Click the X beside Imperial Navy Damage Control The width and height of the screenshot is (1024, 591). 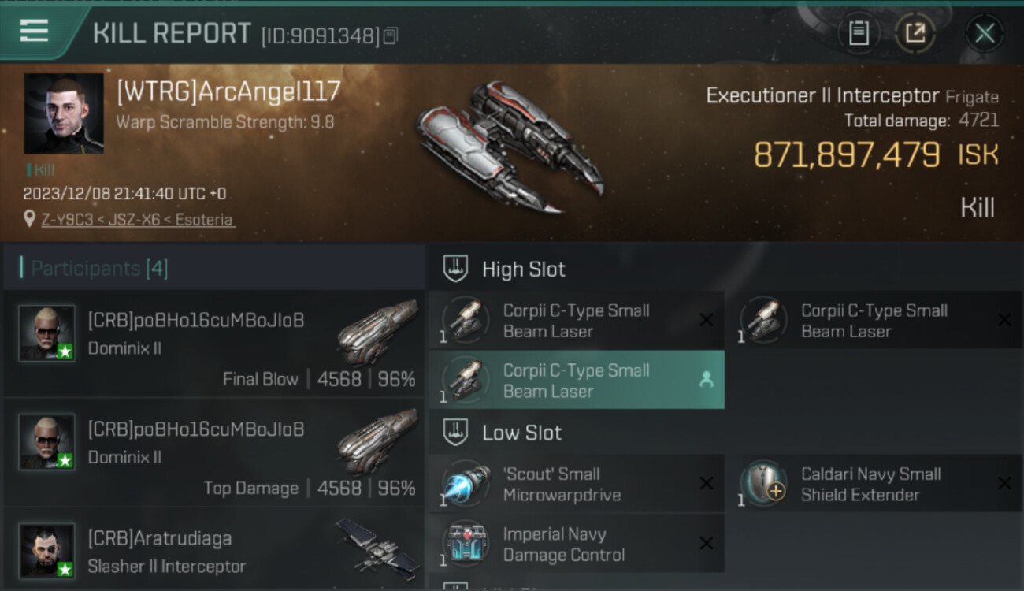tap(707, 544)
